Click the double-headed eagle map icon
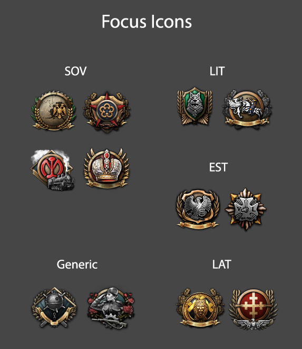The width and height of the screenshot is (302, 349). tap(53, 111)
